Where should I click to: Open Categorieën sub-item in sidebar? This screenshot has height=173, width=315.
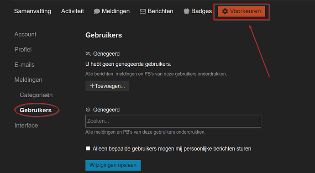pyautogui.click(x=36, y=95)
